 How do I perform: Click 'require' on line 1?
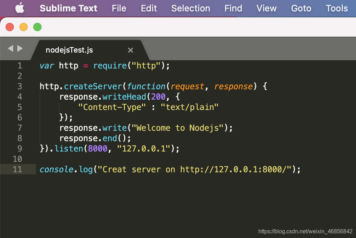point(110,66)
